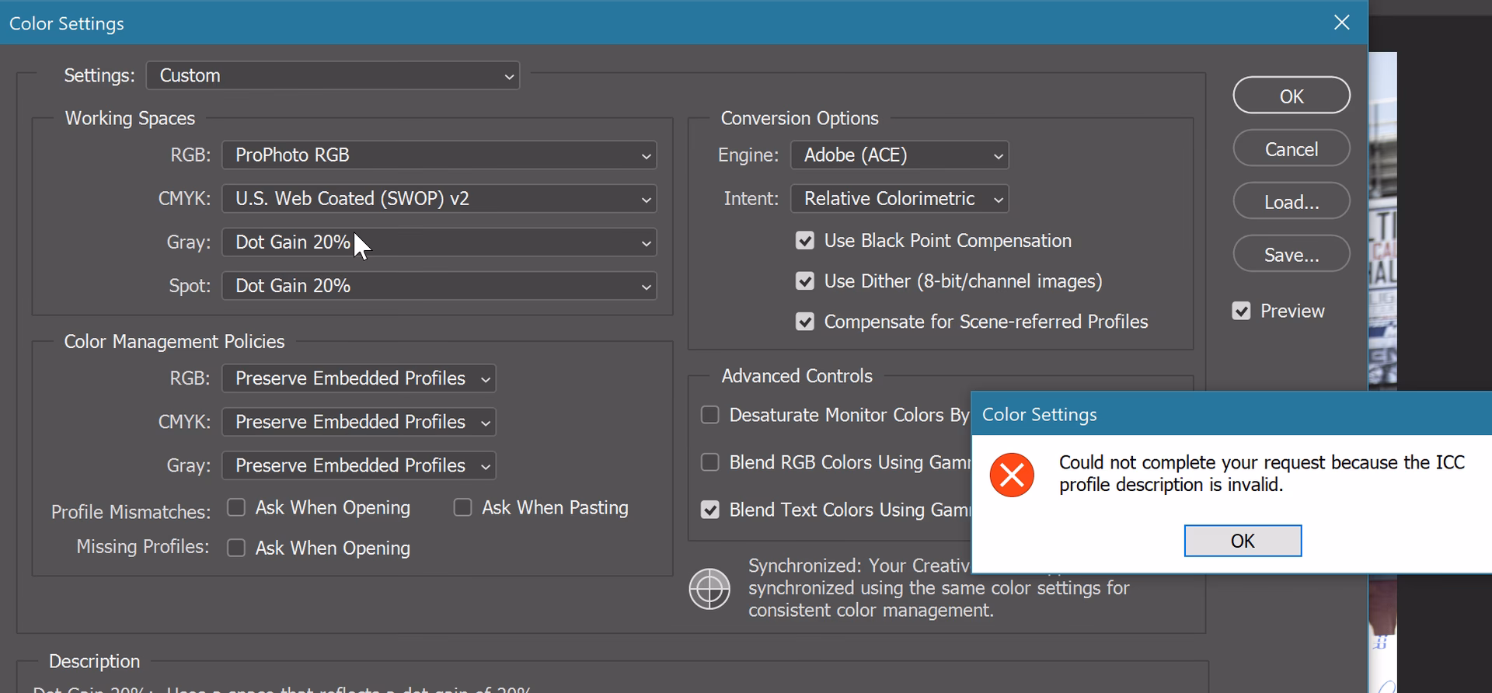Open the RGB working space ProPhoto dropdown
This screenshot has width=1492, height=693.
coord(439,155)
